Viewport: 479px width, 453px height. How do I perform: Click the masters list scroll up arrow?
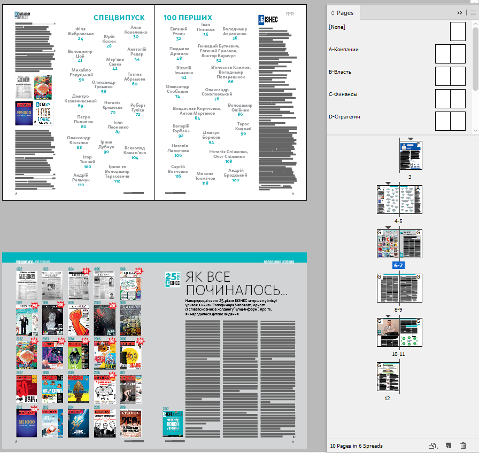475,23
